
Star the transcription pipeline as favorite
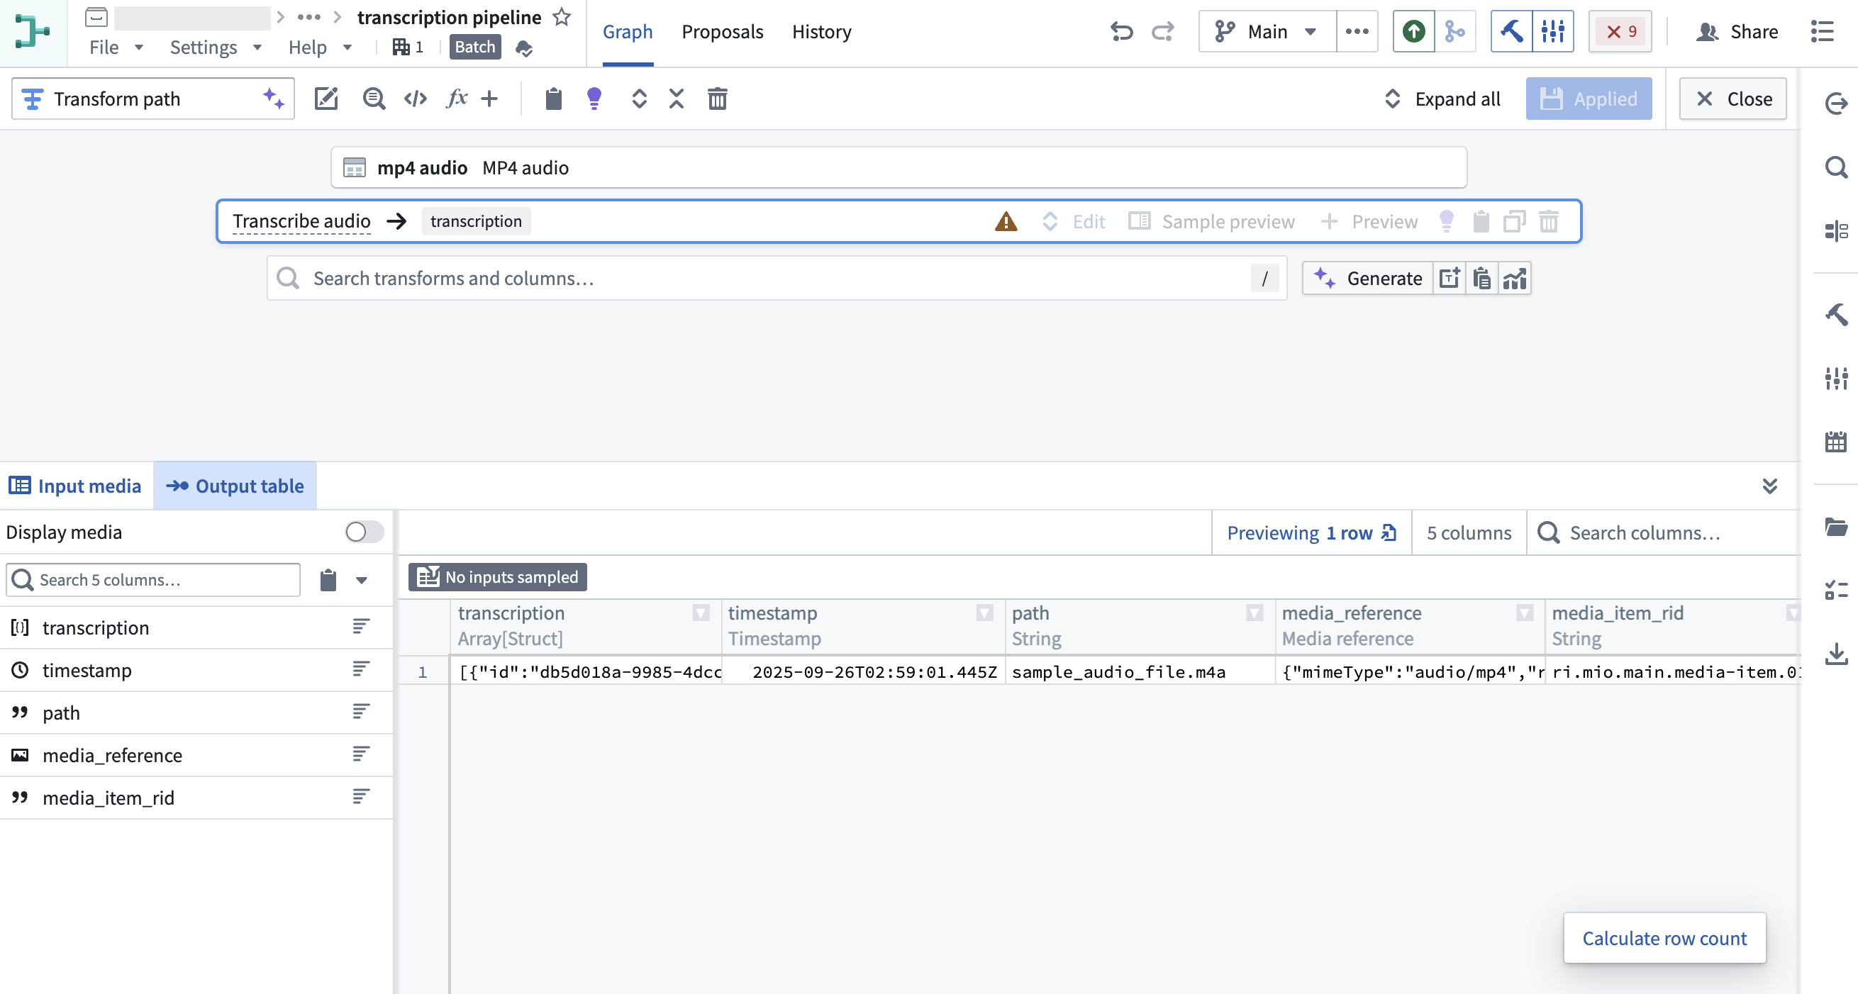pos(562,16)
